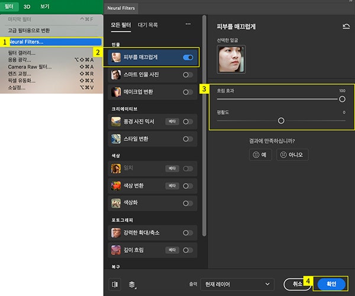Enable the 색상화 toggle
Screen dimensions: 355x296
[188, 204]
